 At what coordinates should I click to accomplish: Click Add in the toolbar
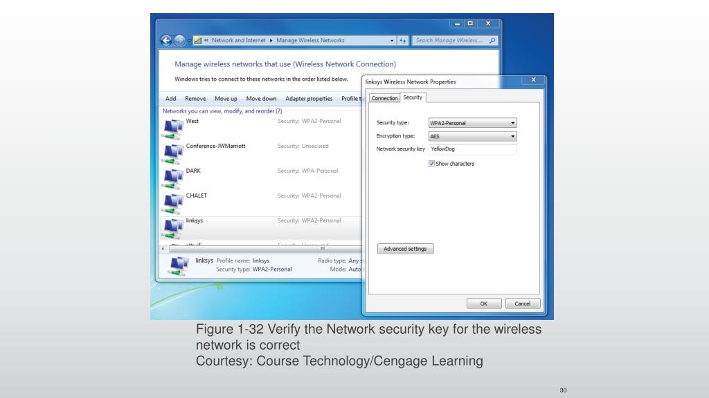tap(170, 98)
